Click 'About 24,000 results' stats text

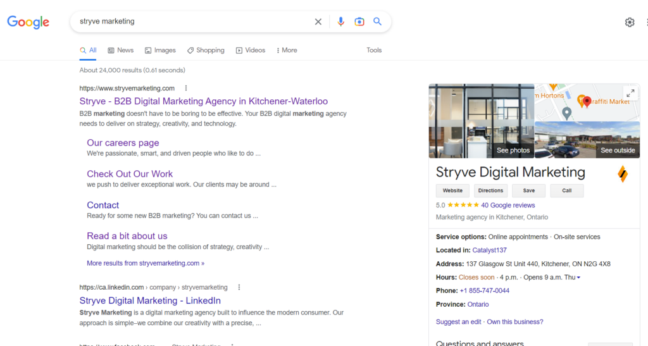coord(132,70)
